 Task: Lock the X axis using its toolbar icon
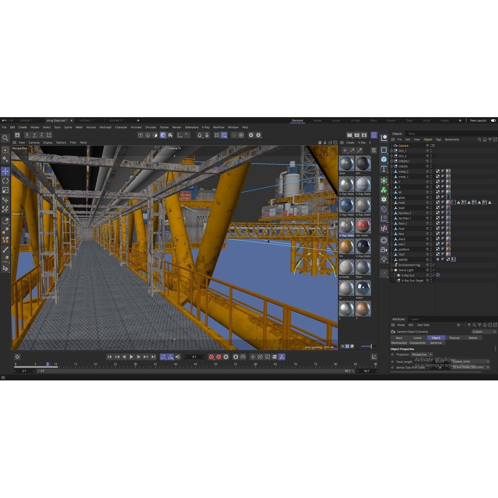(27, 135)
